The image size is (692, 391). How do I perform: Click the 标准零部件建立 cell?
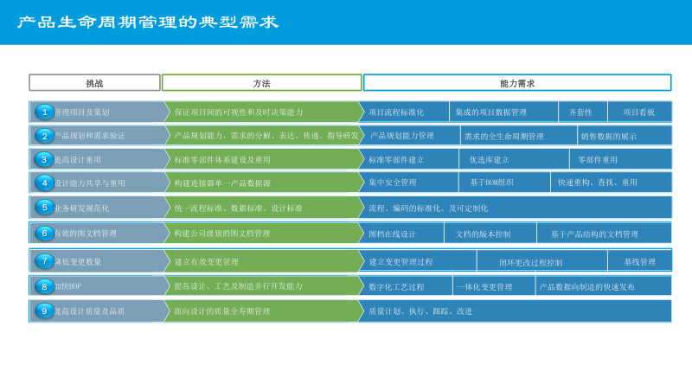tap(409, 160)
